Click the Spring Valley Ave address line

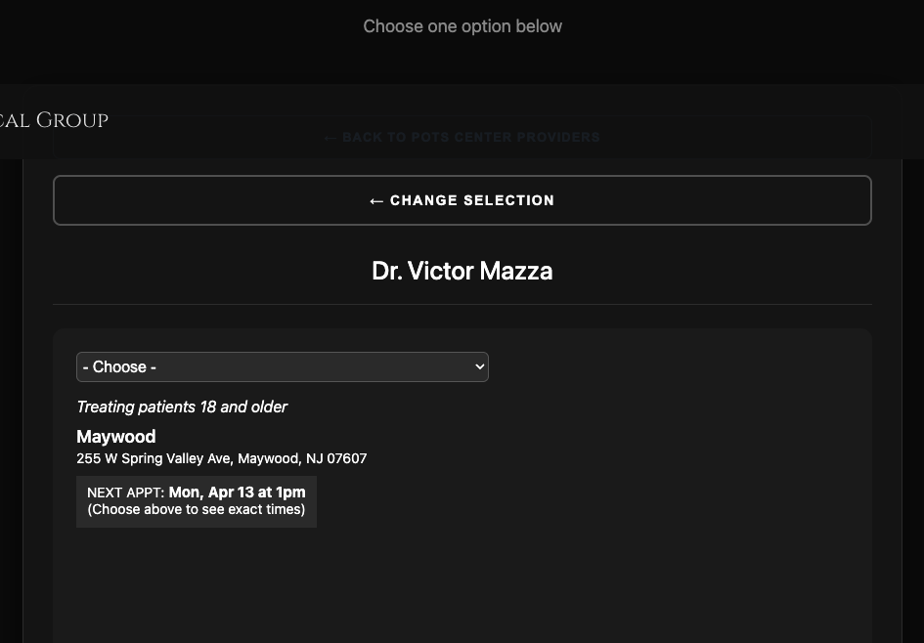[221, 458]
